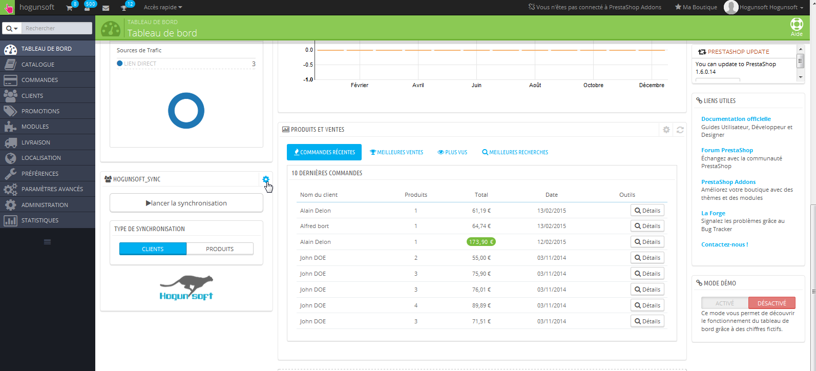Open the Documentation officielle link

click(x=736, y=119)
